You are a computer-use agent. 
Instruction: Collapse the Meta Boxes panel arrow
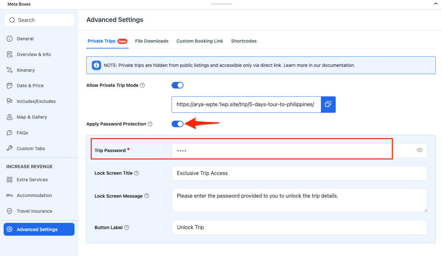point(435,4)
